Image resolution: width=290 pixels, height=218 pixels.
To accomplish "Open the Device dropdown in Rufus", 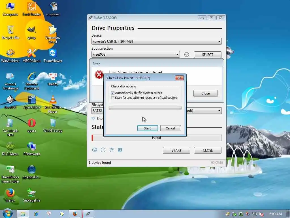I will click(x=156, y=41).
